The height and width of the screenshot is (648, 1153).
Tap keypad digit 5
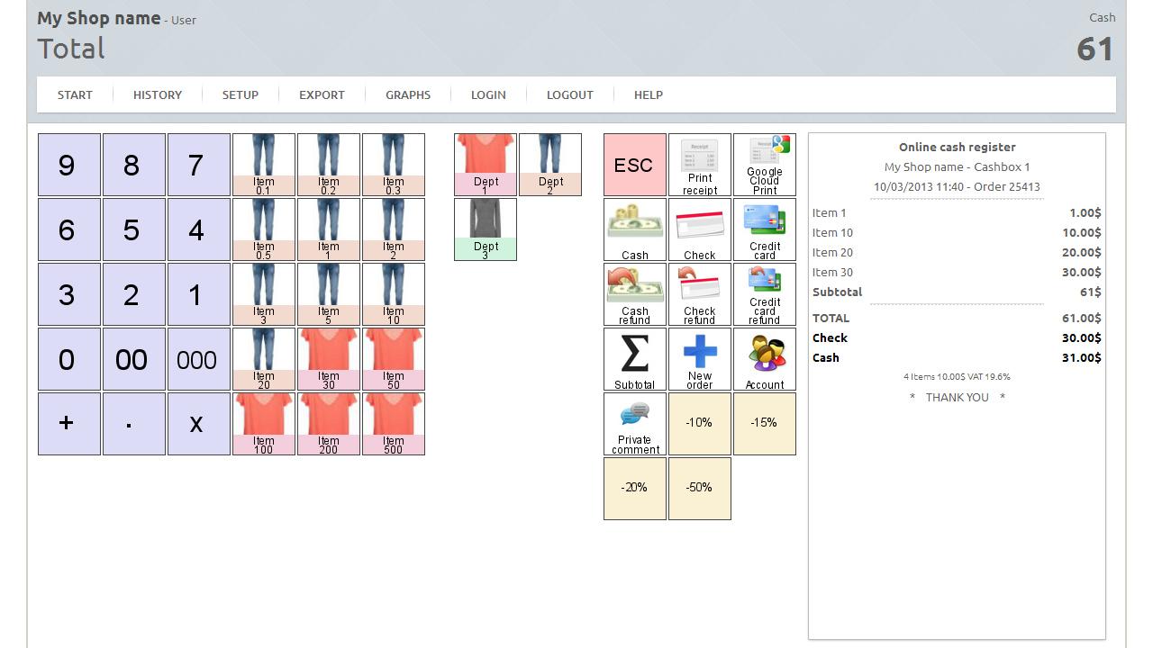click(134, 229)
